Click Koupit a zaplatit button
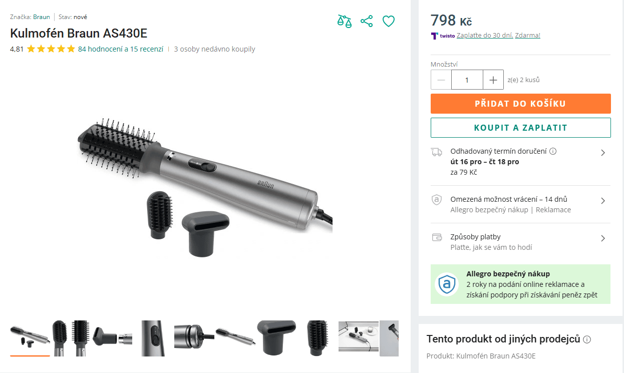This screenshot has width=624, height=373. (x=521, y=128)
